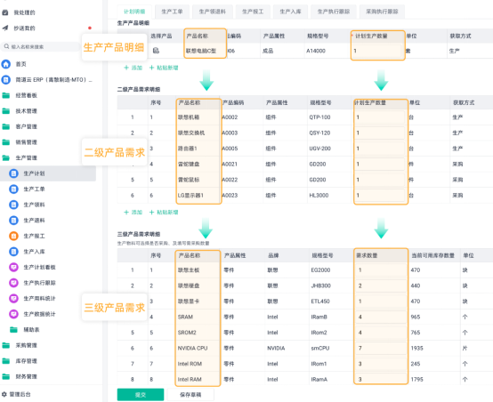Open 生产执行跟踪 purple icon
Image resolution: width=493 pixels, height=402 pixels.
pos(13,283)
